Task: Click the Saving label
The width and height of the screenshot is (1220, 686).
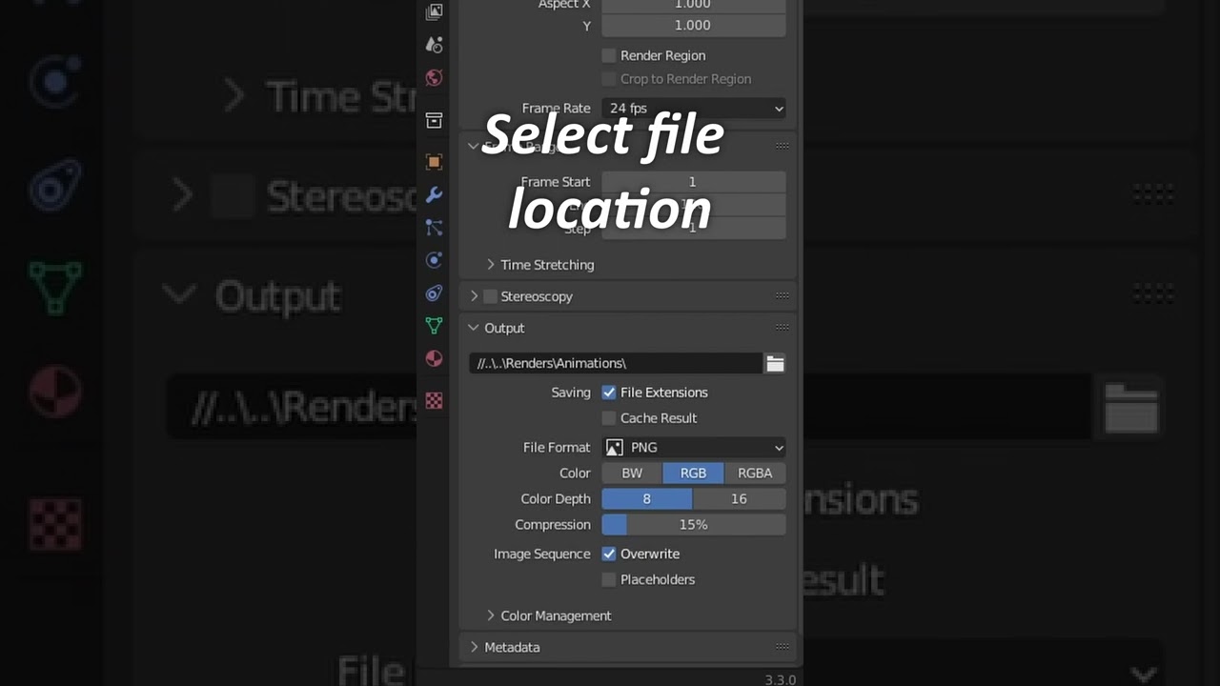Action: pyautogui.click(x=571, y=393)
